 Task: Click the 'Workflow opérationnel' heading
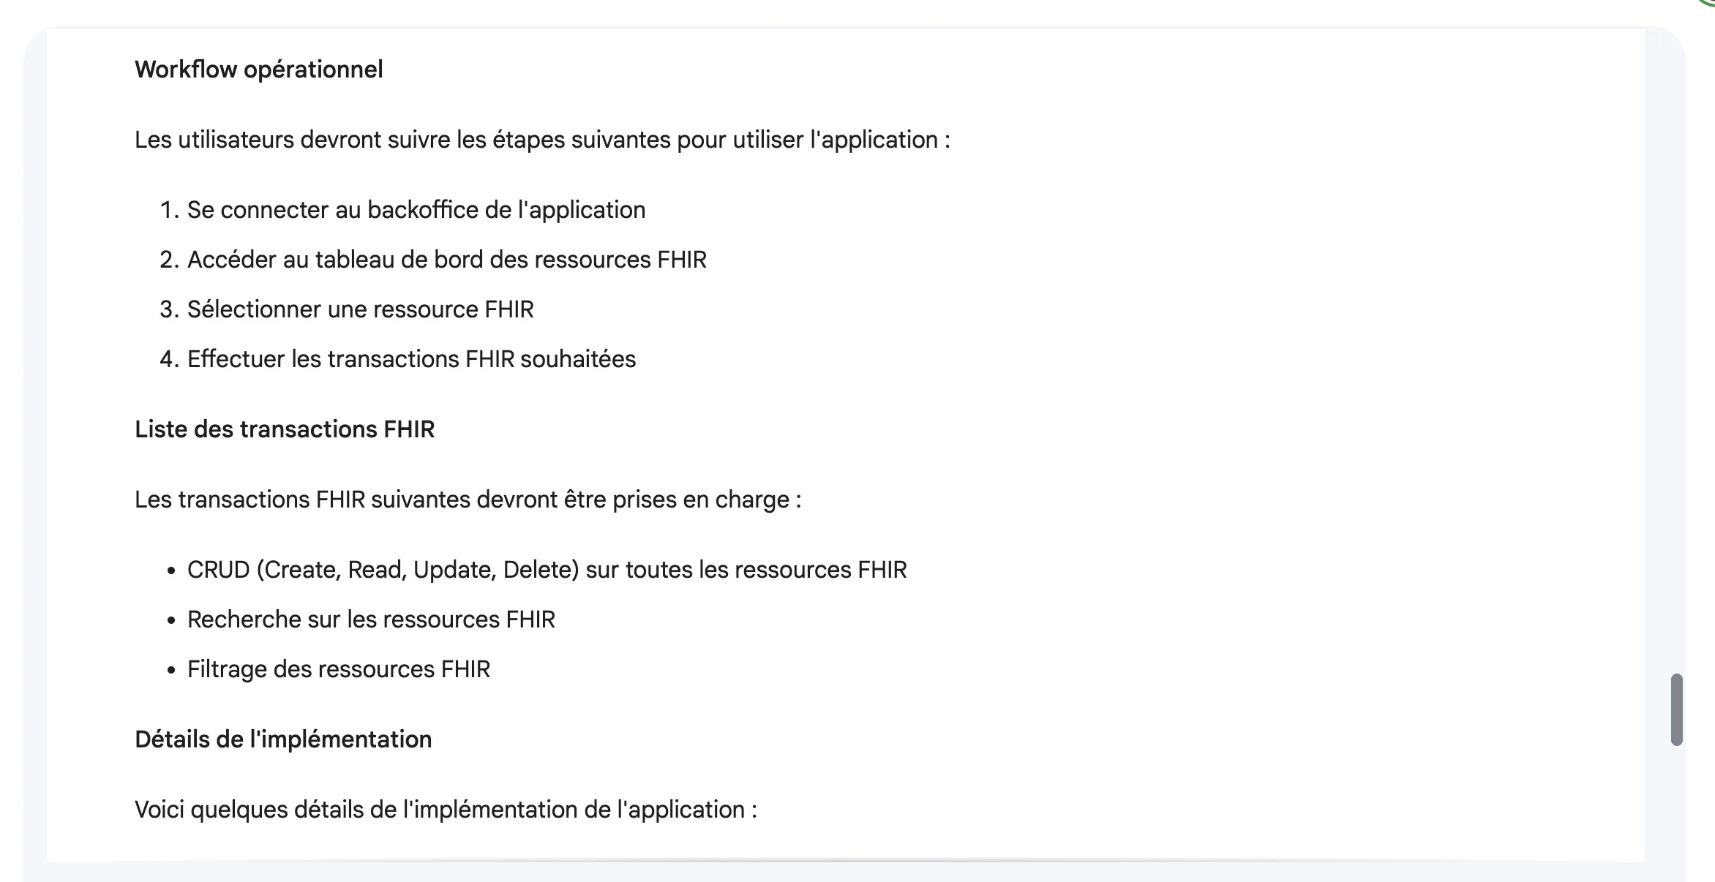pos(258,69)
